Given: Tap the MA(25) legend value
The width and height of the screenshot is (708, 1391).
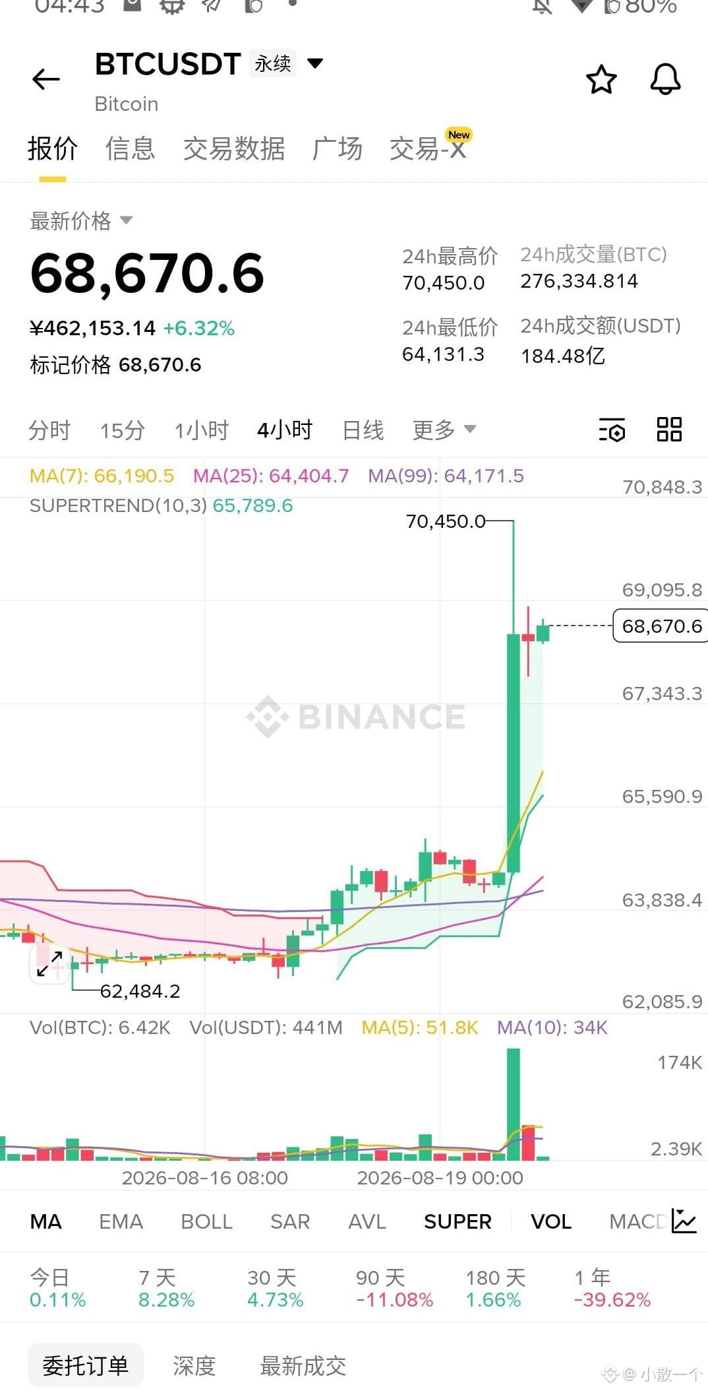Looking at the screenshot, I should (271, 476).
